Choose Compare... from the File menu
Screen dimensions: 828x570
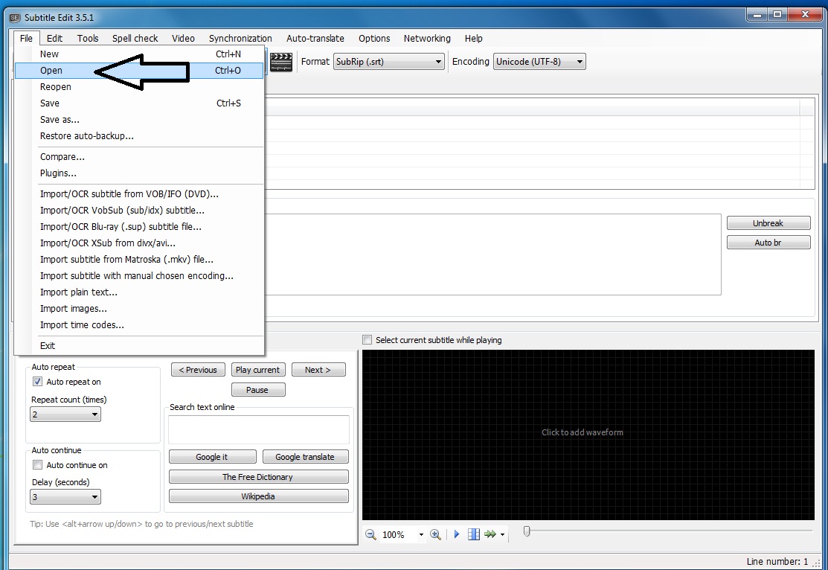[x=139, y=157]
